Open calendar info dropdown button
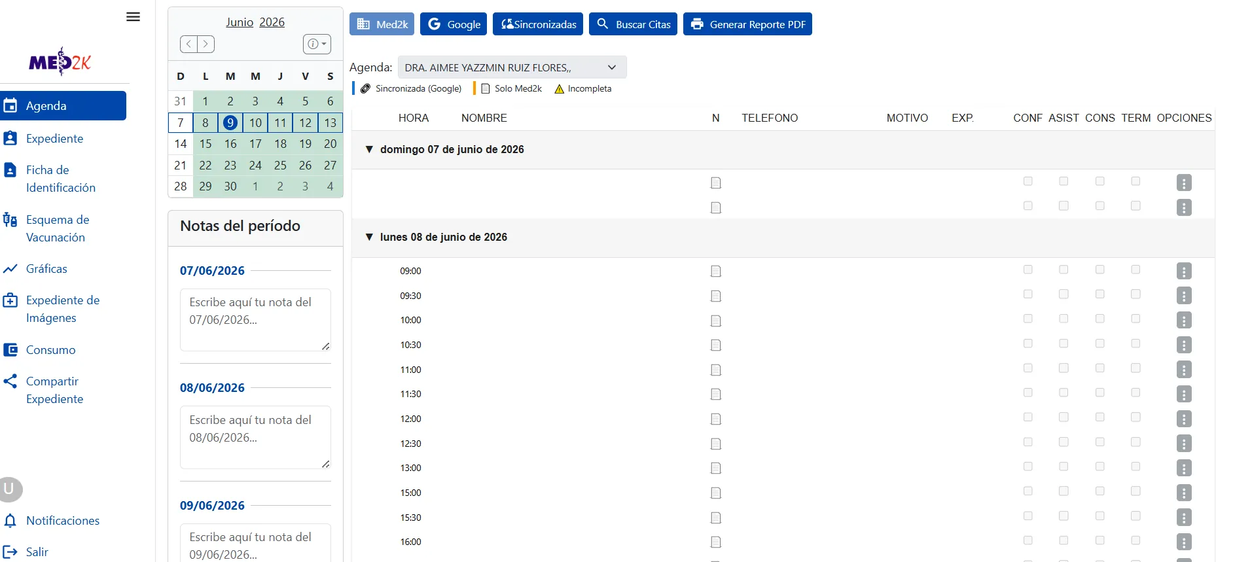The image size is (1233, 562). tap(317, 44)
